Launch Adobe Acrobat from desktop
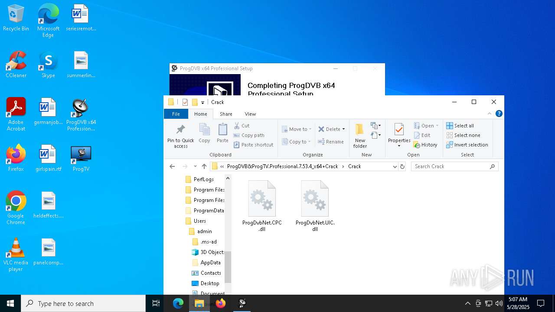555x312 pixels. pos(16,114)
